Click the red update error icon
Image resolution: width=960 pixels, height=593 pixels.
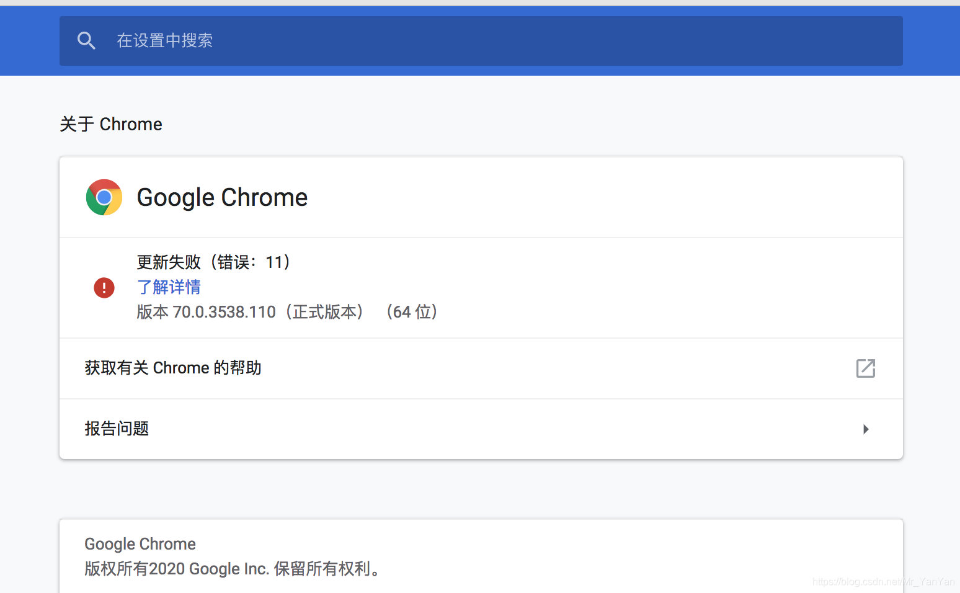[x=104, y=288]
